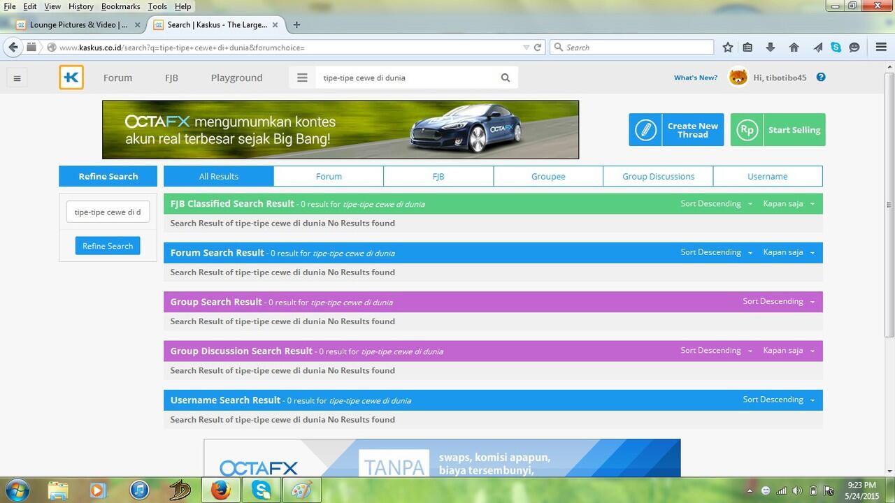Screen dimensions: 895x503
Task: Expand Group Discussion Sort Descending dropdown
Action: [716, 351]
